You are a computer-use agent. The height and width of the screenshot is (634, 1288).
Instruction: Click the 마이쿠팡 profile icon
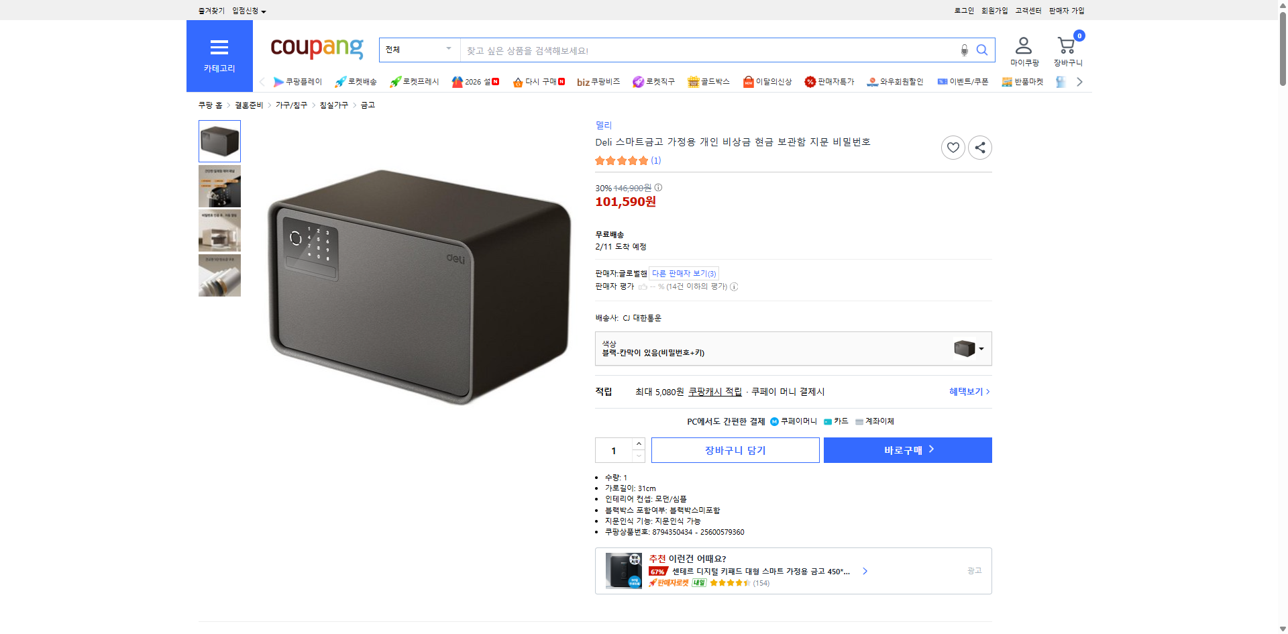1023,44
